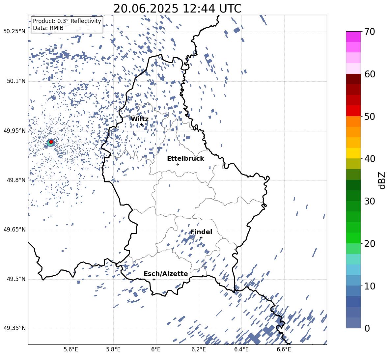Click the colorbar tick label '0'
390x356 pixels.
pyautogui.click(x=367, y=328)
